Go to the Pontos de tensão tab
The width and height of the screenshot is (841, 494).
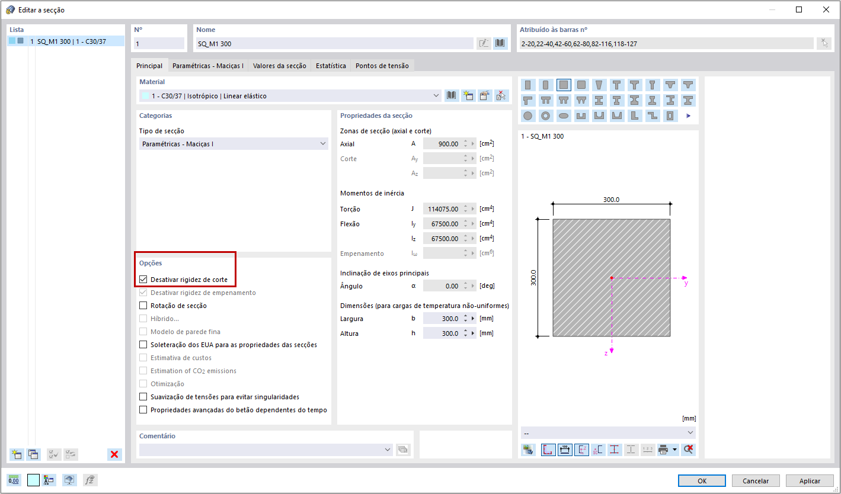click(382, 66)
